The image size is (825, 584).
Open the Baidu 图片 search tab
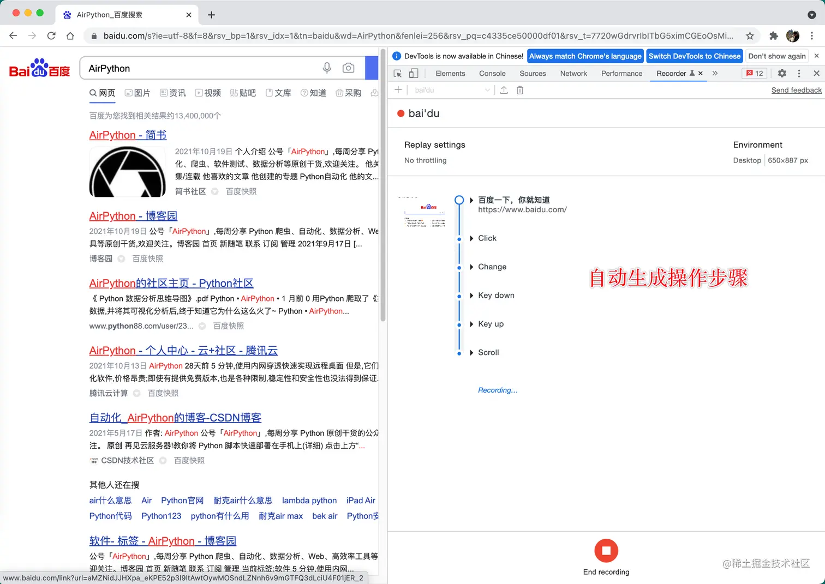coord(137,93)
